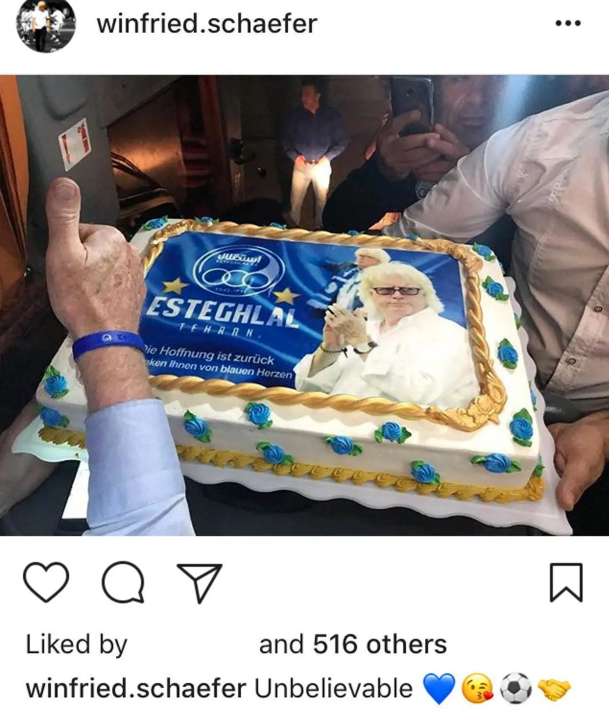
Task: Click the kissing face emoji in caption
Action: coord(477,689)
